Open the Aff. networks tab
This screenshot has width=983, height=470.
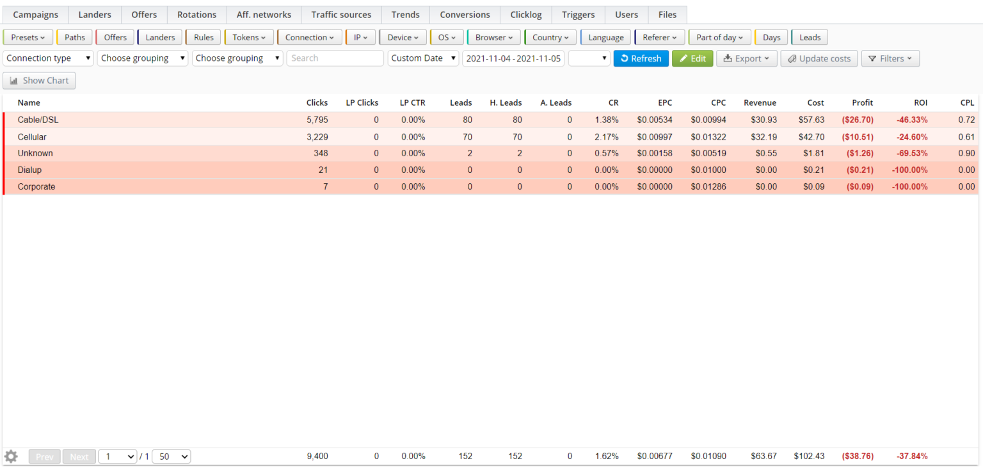264,15
